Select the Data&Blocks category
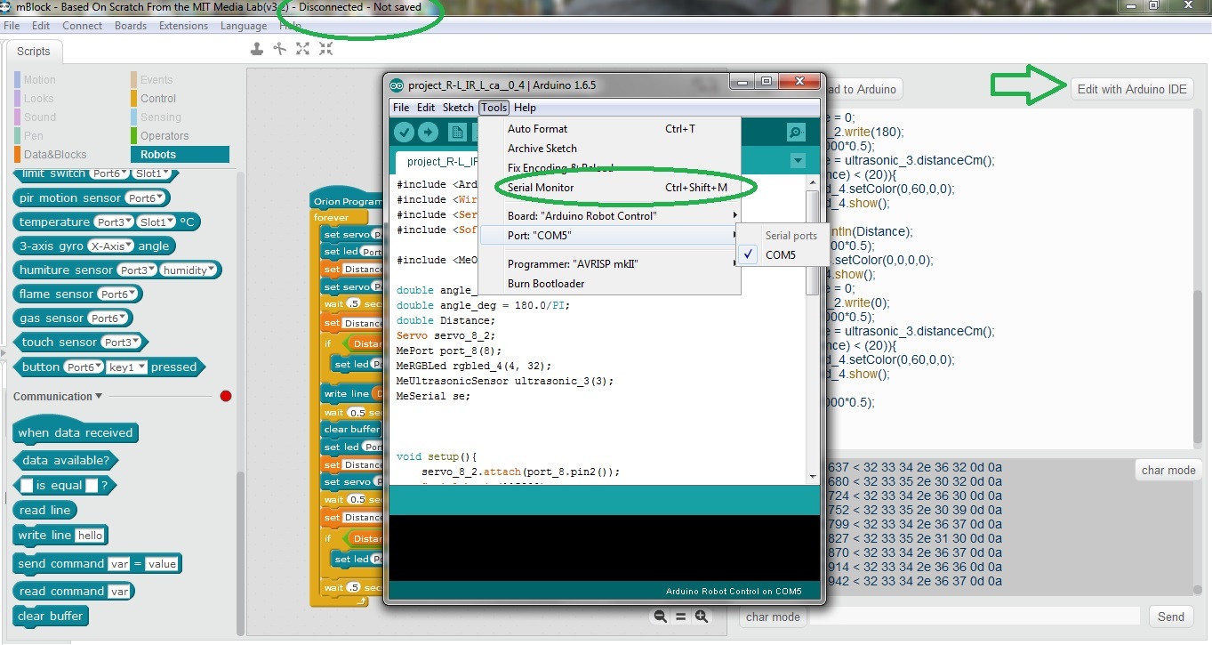The image size is (1212, 645). click(55, 155)
